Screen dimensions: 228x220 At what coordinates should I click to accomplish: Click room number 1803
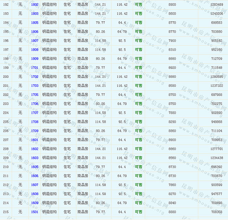pyautogui.click(x=35, y=13)
